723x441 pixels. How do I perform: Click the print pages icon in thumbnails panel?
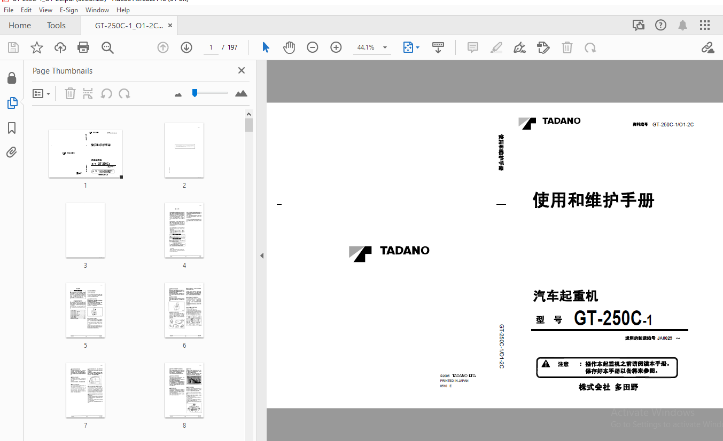(x=88, y=94)
